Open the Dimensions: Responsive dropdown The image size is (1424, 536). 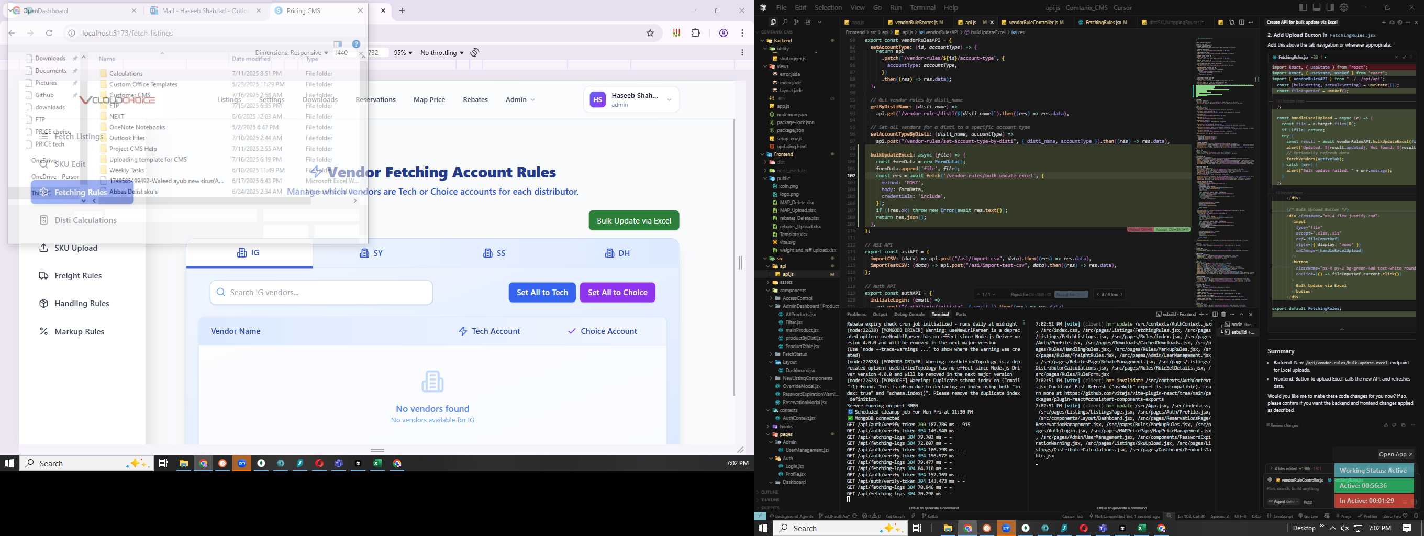(291, 53)
